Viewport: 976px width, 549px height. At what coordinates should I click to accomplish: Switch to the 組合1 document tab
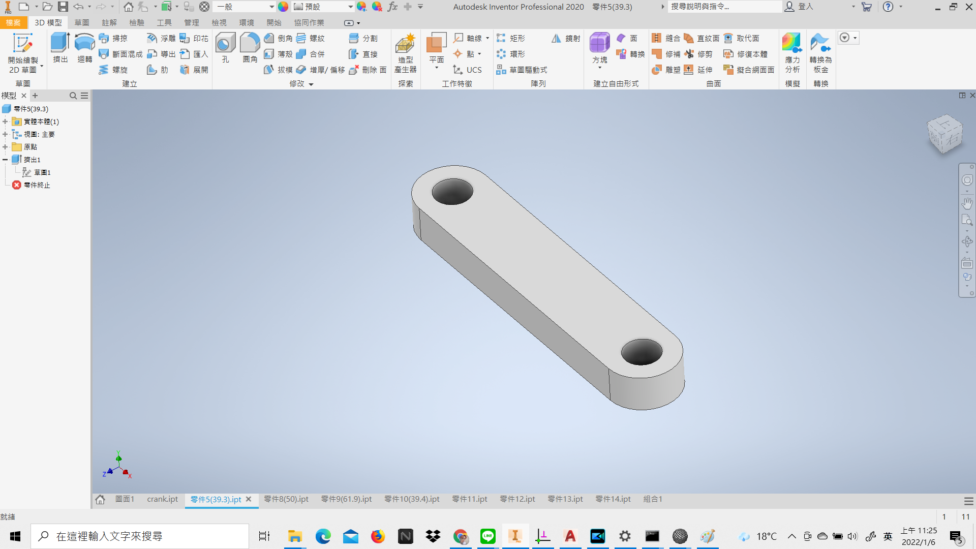pos(653,499)
